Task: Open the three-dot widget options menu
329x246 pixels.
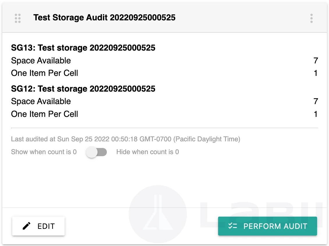Action: coord(311,18)
